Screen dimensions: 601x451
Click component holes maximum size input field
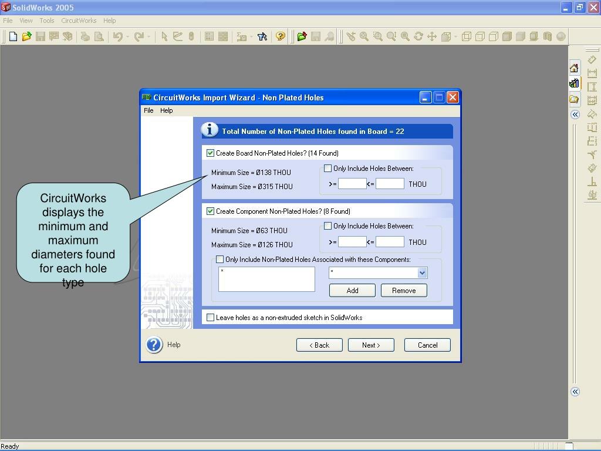point(390,241)
